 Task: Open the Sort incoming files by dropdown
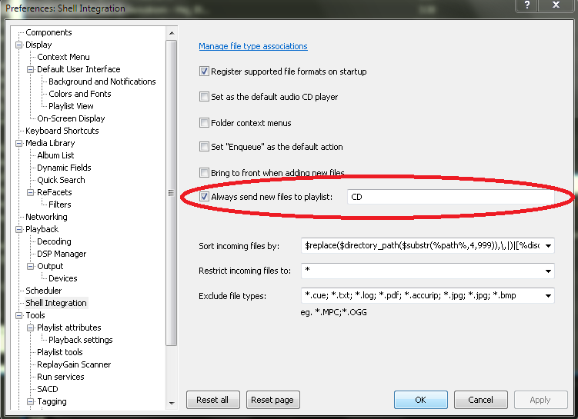548,245
